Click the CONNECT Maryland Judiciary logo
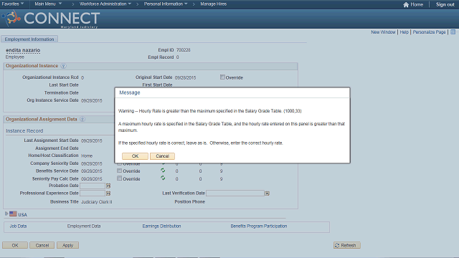 pos(51,19)
